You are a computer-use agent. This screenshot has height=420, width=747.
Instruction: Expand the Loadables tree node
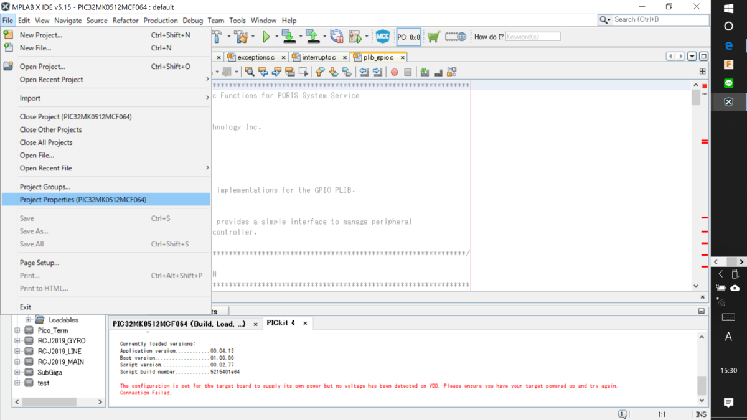click(x=28, y=320)
